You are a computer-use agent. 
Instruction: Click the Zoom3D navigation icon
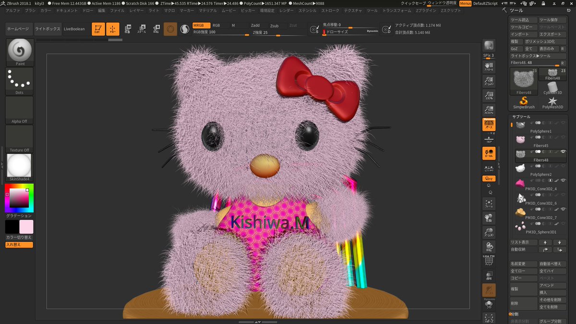click(489, 232)
